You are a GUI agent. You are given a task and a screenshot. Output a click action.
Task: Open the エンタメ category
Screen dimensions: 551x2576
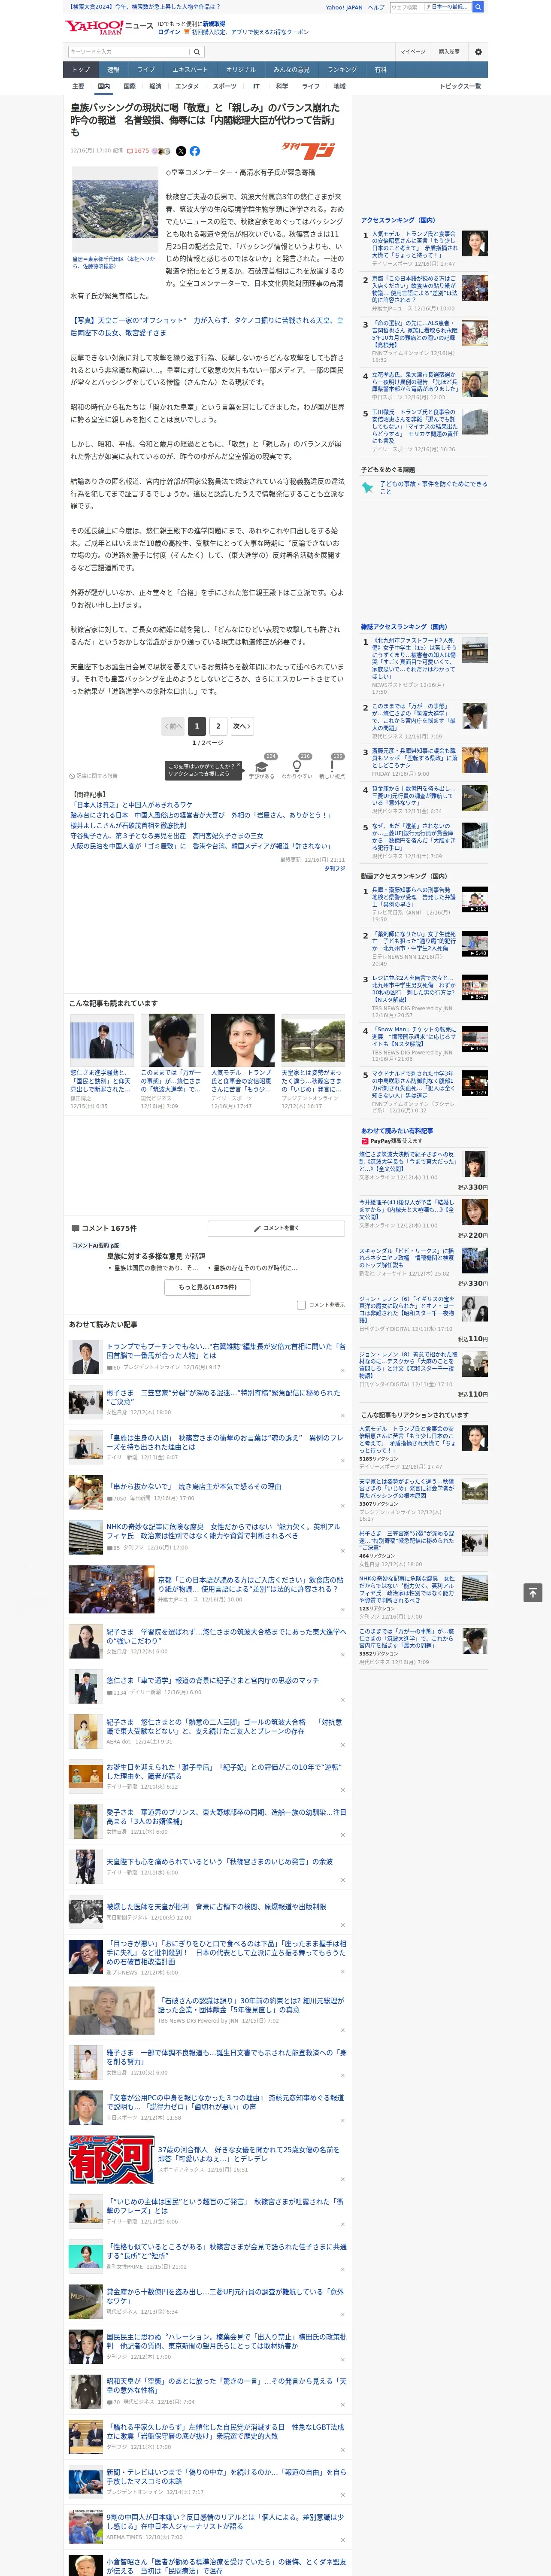point(187,86)
